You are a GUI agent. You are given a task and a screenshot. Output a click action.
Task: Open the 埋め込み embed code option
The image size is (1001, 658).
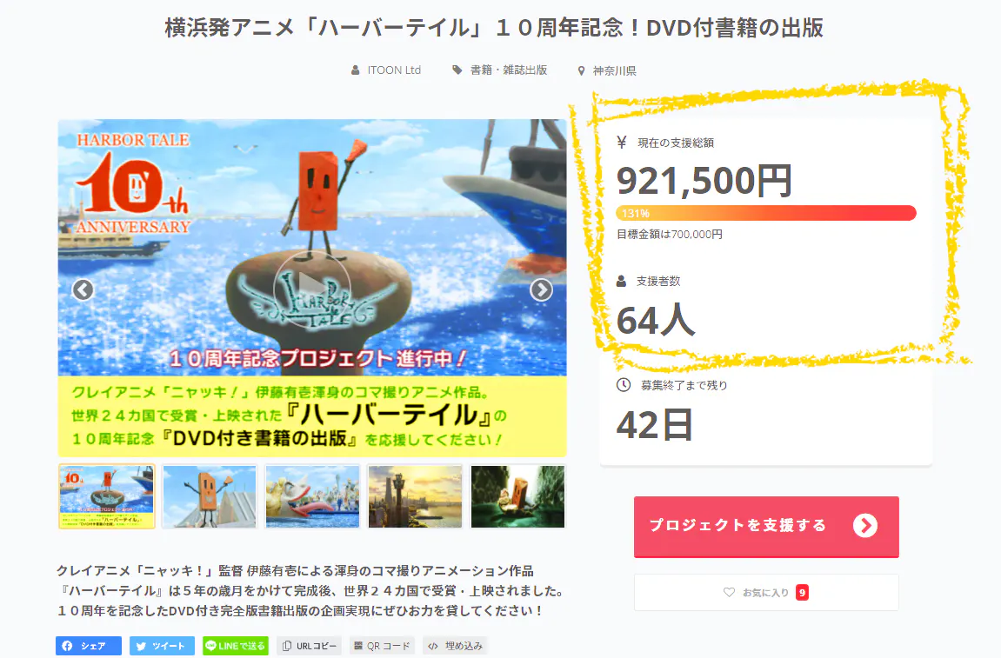[x=455, y=646]
